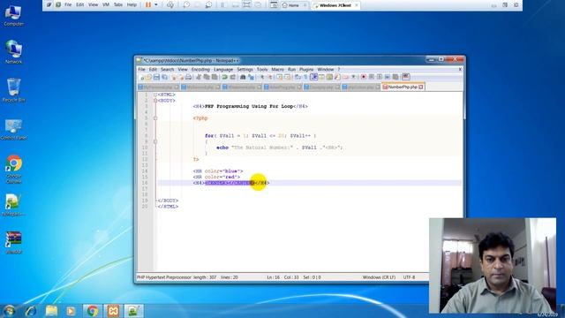Viewport: 565px width, 318px height.
Task: Open the Function List toolbar icon
Action: [337, 77]
